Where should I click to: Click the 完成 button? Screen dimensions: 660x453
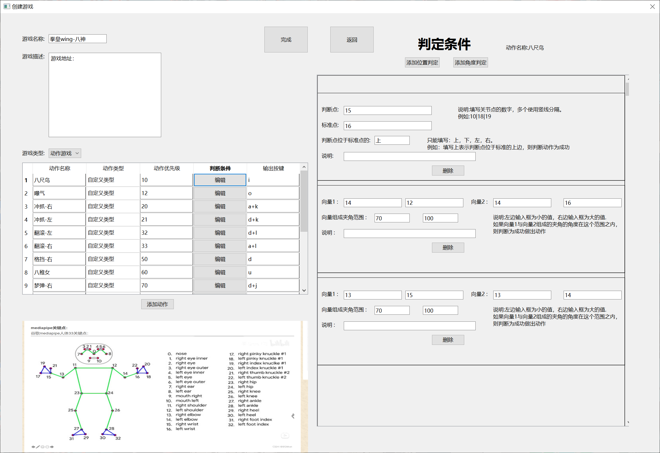pyautogui.click(x=286, y=40)
